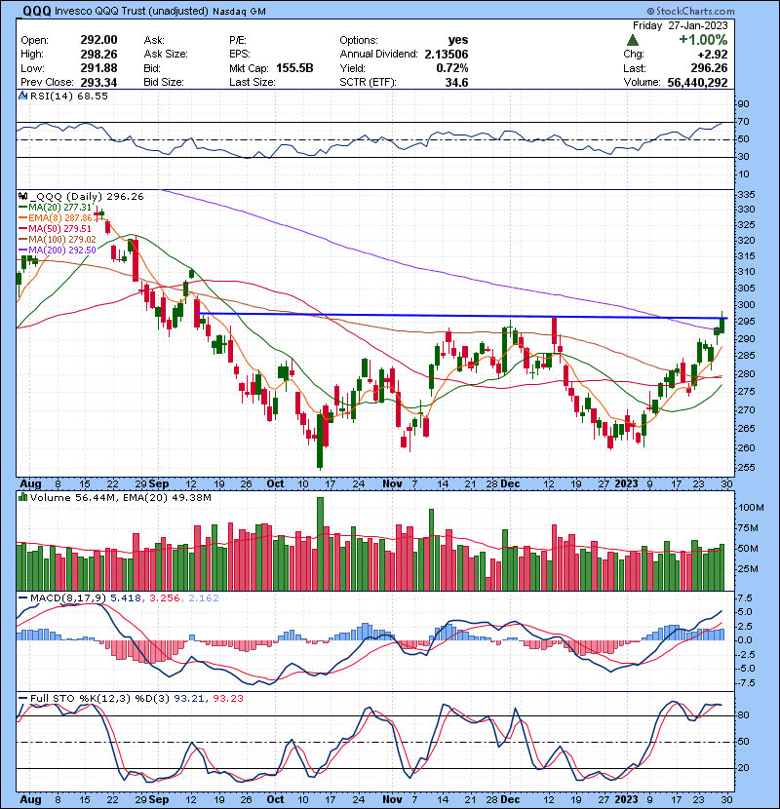Click the +1.00% percent change

[x=703, y=40]
